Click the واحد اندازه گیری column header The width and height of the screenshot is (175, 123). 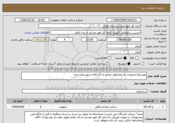coord(63,101)
